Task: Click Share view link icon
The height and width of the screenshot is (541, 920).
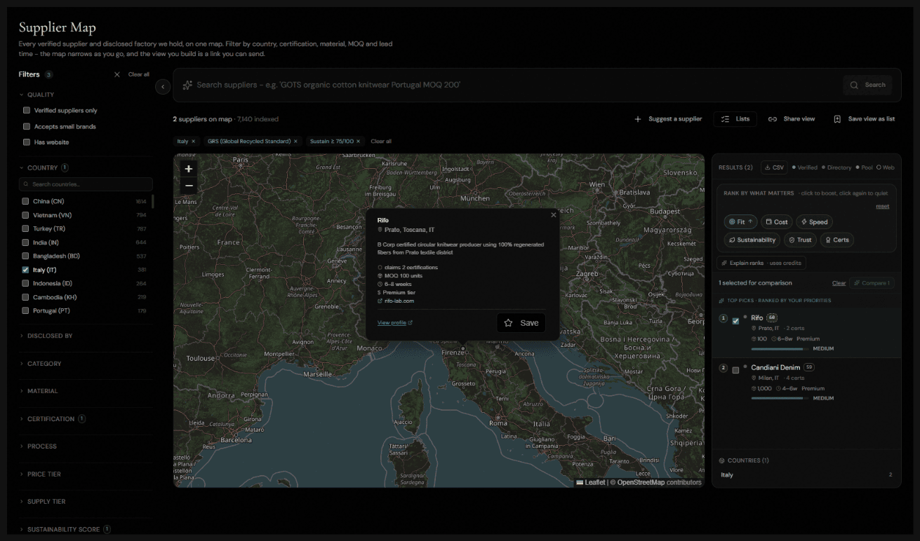Action: (x=773, y=119)
